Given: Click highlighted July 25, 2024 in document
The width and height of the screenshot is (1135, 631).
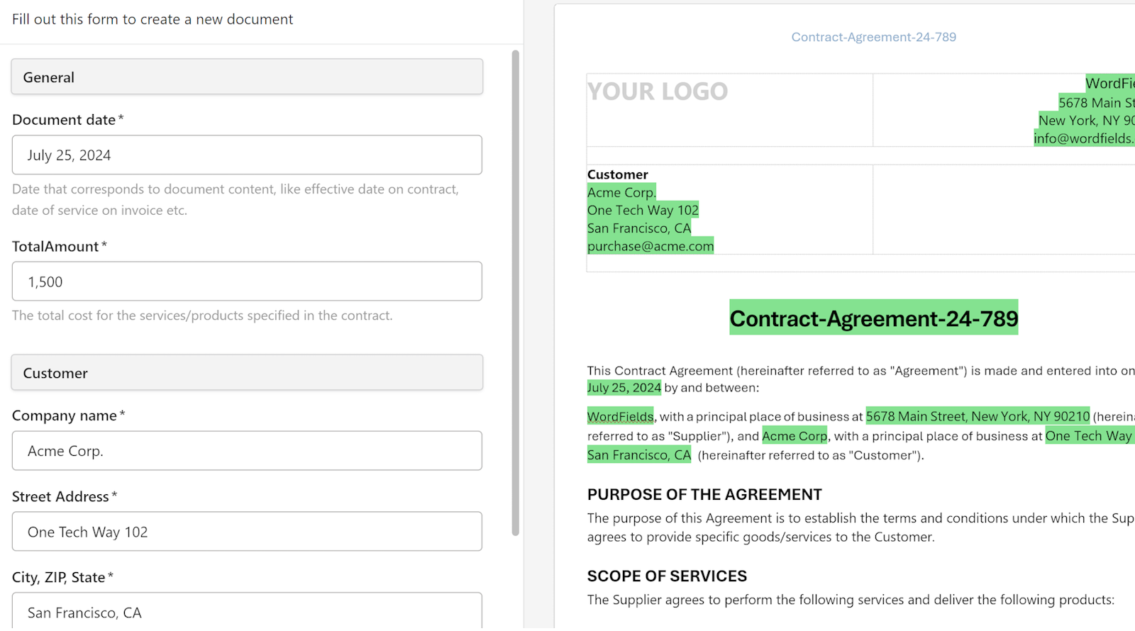Looking at the screenshot, I should [624, 388].
